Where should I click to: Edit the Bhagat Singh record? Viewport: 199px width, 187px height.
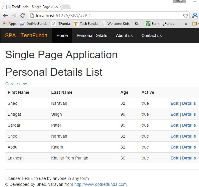point(174,114)
